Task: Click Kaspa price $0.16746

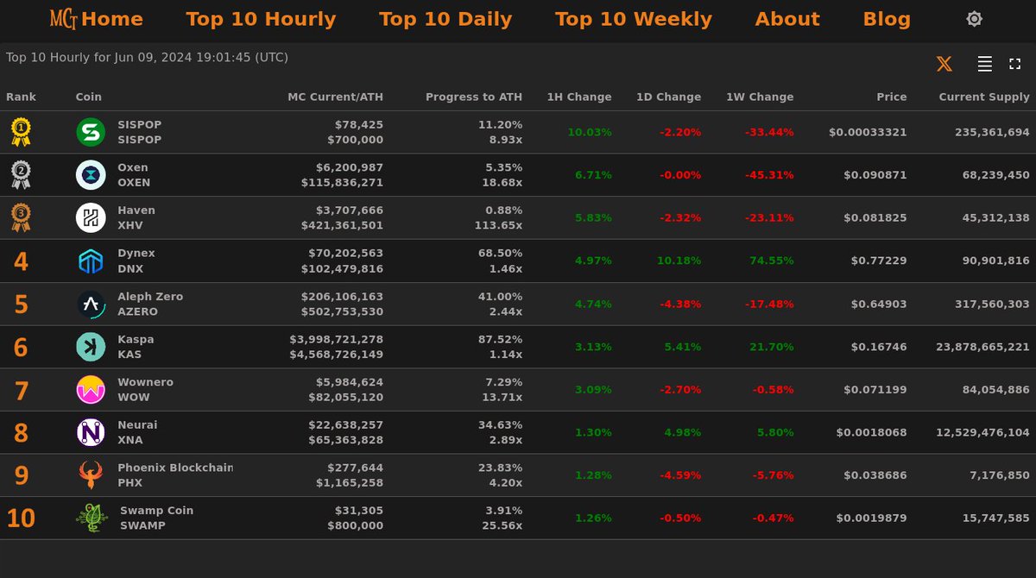Action: [x=879, y=347]
